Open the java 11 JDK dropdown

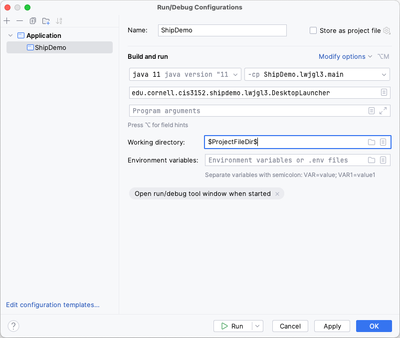[185, 74]
